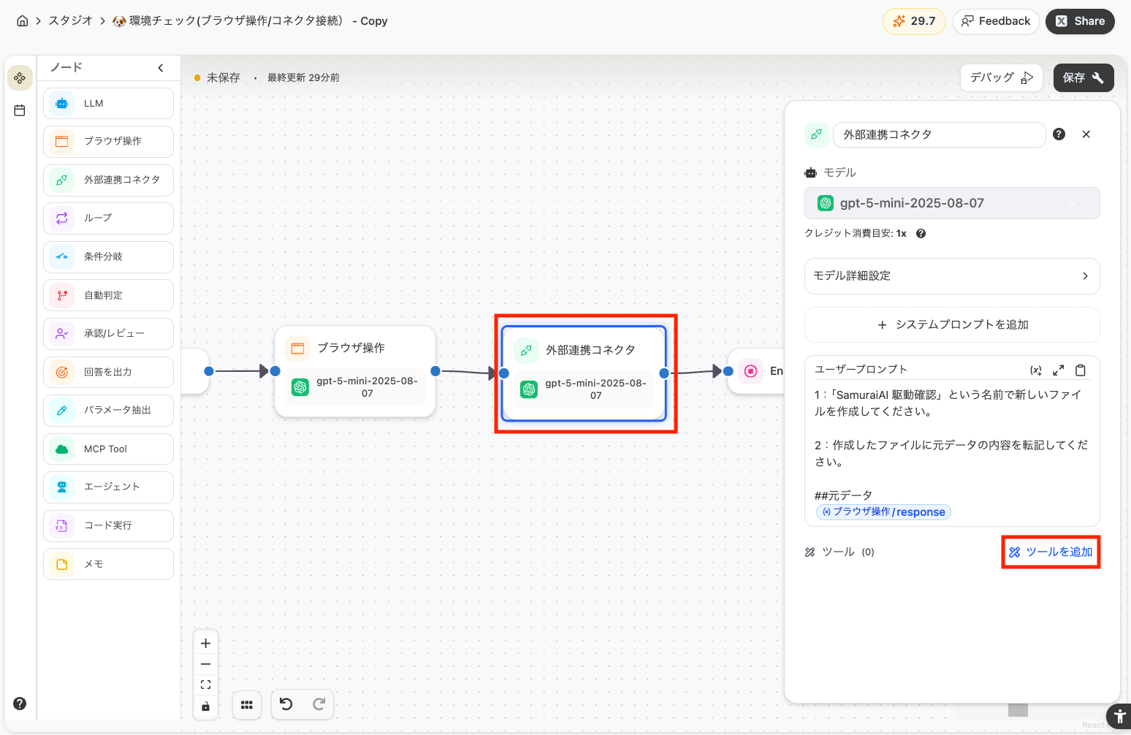Auto-arrange nodes with the tile grid icon
Screen dimensions: 1131x735
click(x=247, y=704)
